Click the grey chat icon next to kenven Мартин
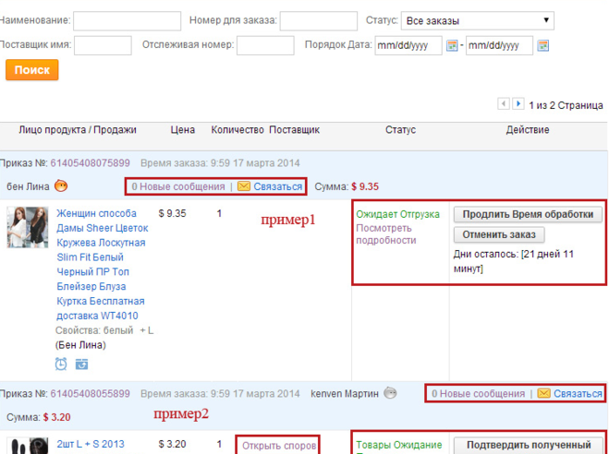Screen dimensions: 609x454 click(x=390, y=393)
